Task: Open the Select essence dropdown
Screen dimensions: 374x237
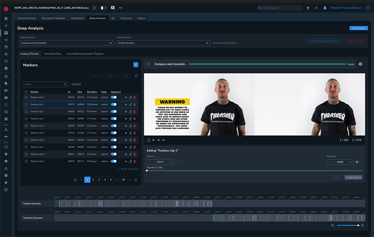Action: coord(163,43)
